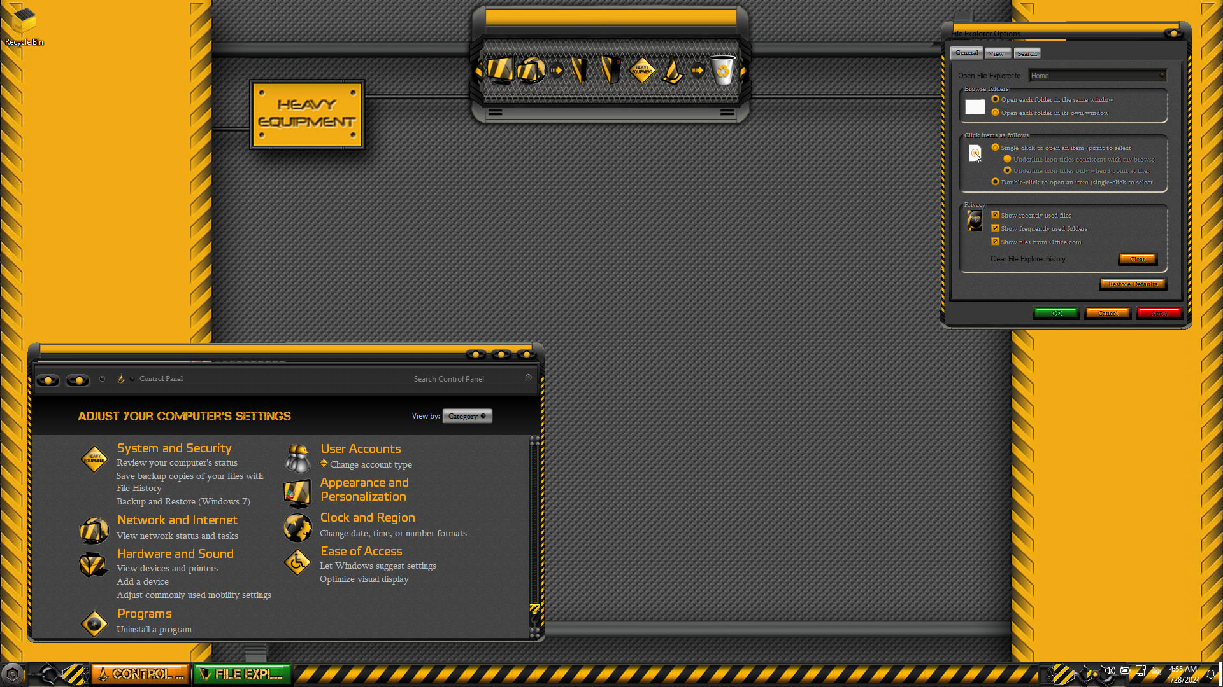Viewport: 1223px width, 687px height.
Task: Switch to the Search tab
Action: click(x=1027, y=53)
